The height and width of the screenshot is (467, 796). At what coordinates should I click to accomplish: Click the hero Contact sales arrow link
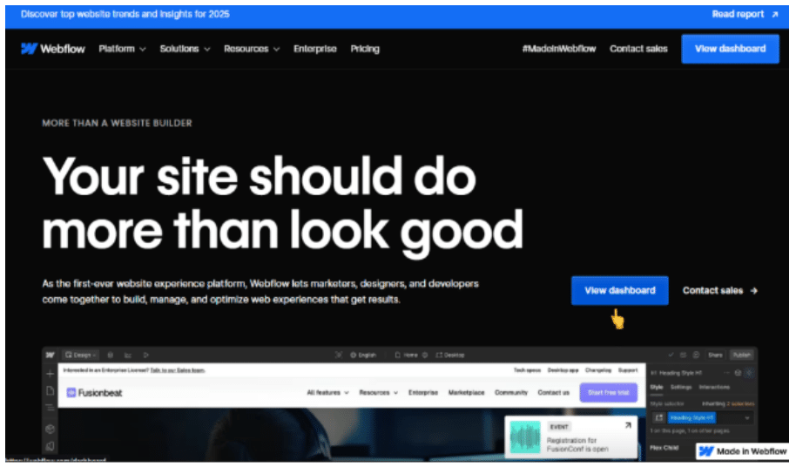(x=719, y=290)
